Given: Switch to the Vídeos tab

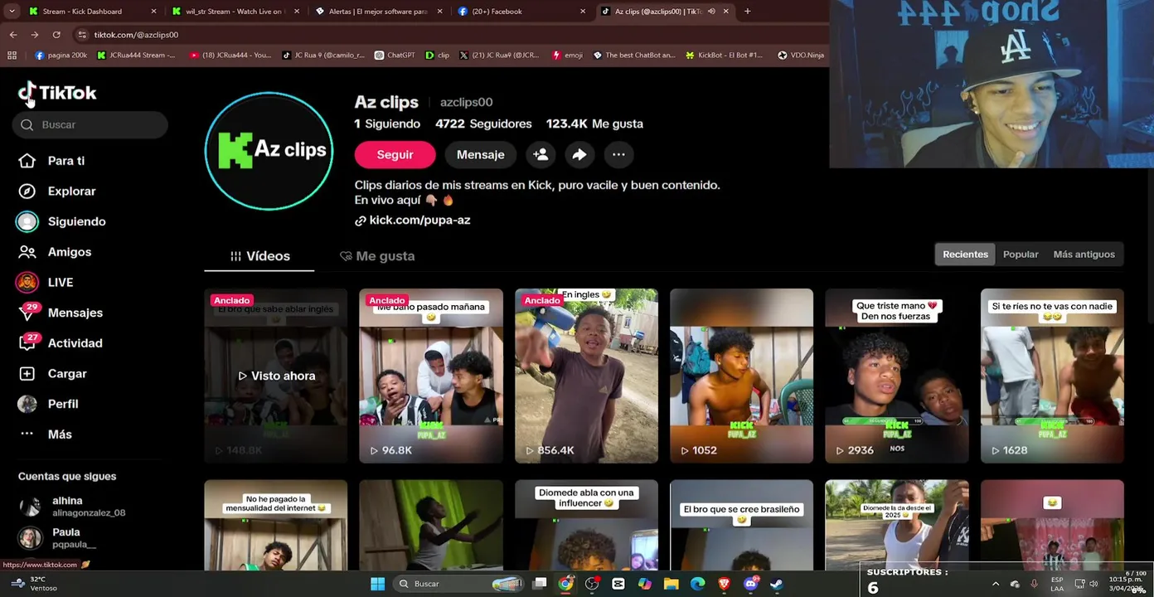Looking at the screenshot, I should (x=259, y=256).
